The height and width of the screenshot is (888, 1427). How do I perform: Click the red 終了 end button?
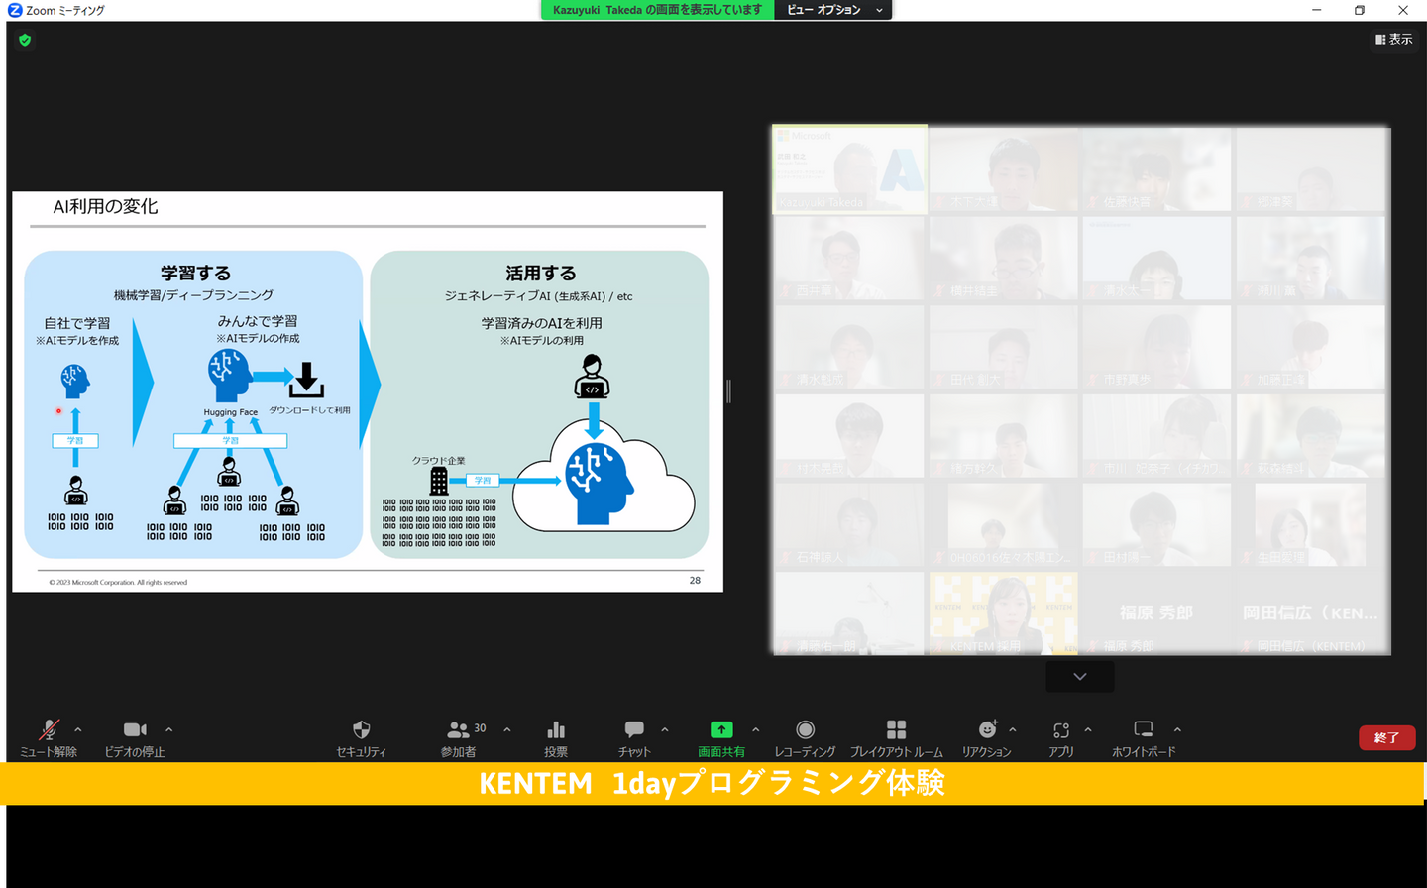(1386, 738)
